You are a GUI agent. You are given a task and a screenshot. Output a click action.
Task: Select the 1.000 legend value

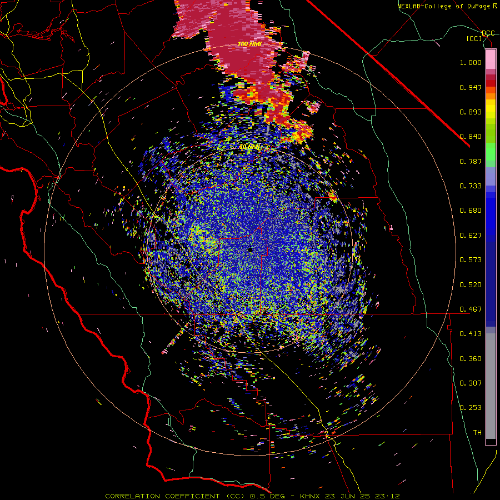click(x=471, y=62)
